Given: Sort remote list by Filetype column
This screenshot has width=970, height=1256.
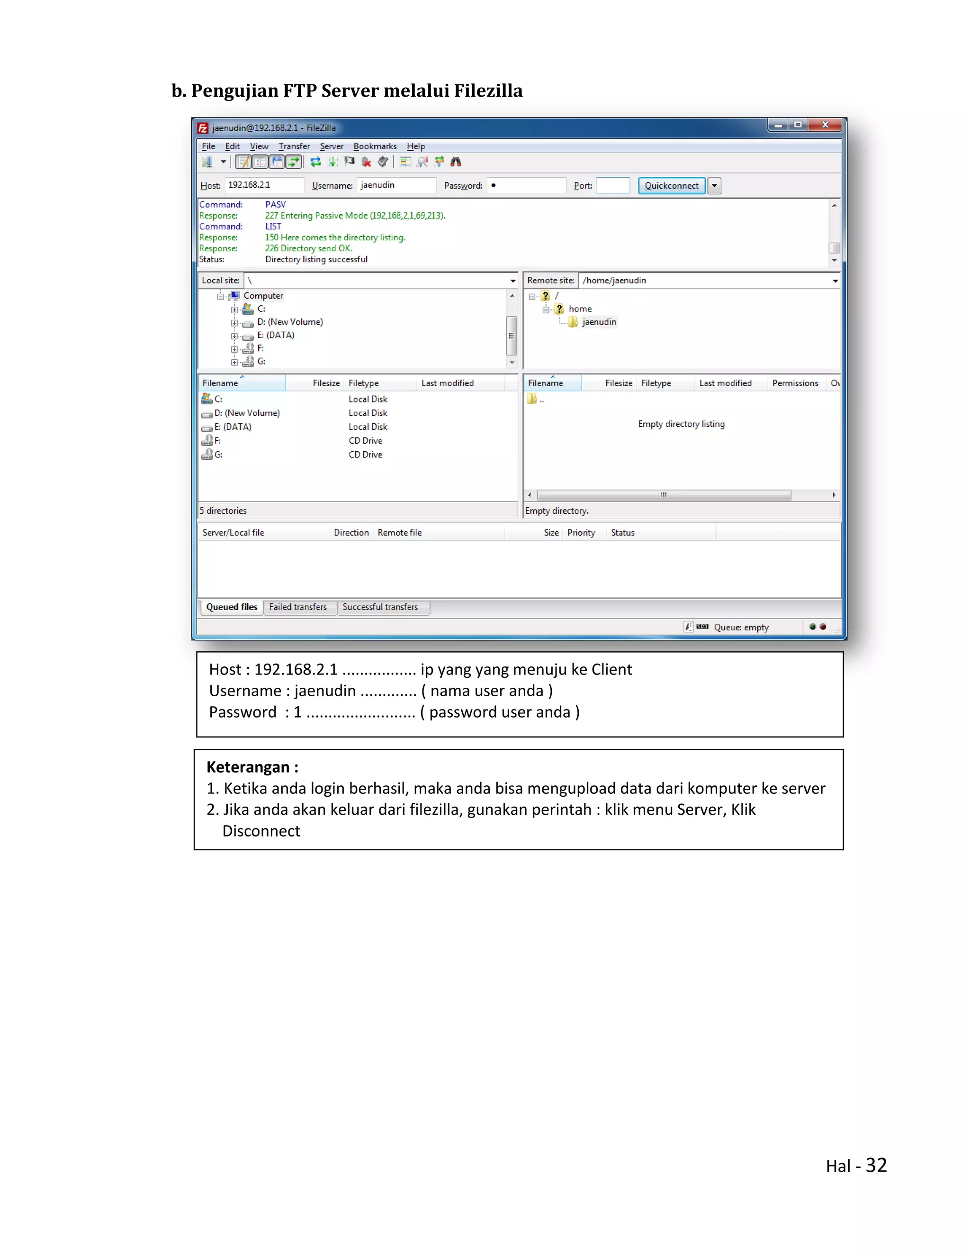Looking at the screenshot, I should coord(665,383).
